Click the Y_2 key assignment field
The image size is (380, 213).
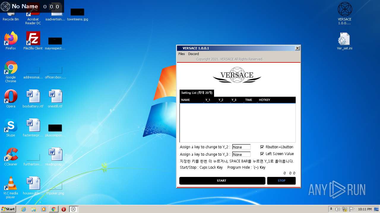[241, 147]
